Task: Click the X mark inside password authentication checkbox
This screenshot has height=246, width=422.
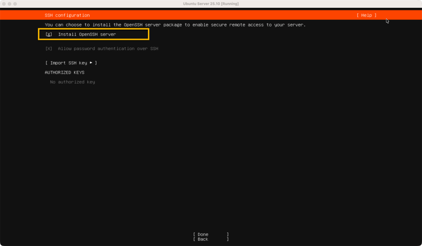Action: [x=49, y=49]
